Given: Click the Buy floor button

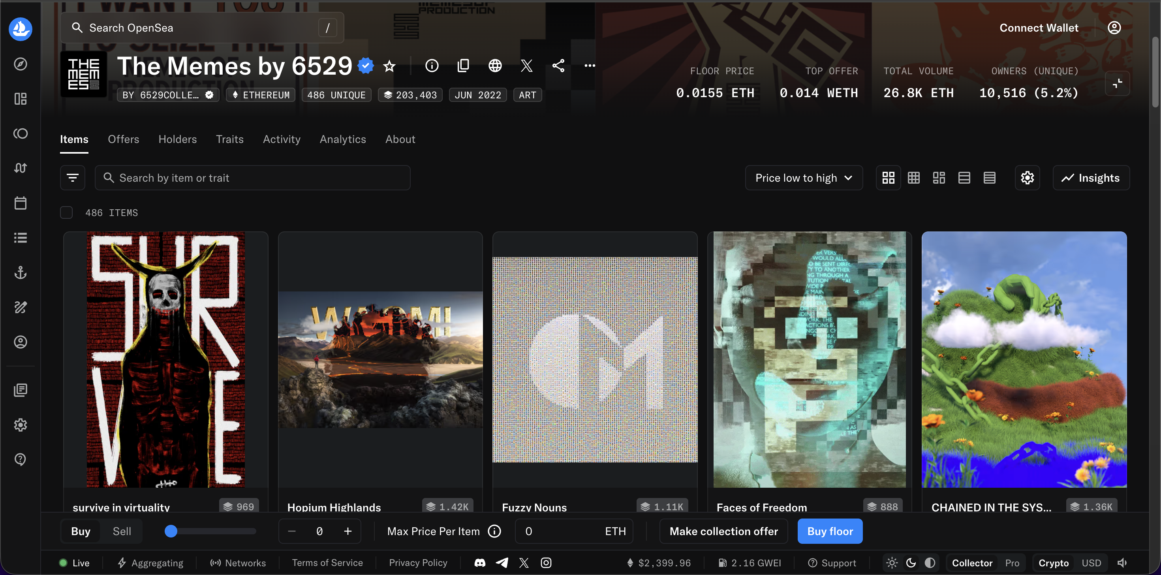Looking at the screenshot, I should pos(830,531).
